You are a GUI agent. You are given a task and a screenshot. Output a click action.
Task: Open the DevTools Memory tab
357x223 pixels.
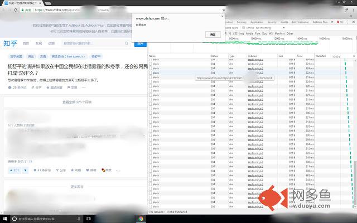tap(242, 22)
